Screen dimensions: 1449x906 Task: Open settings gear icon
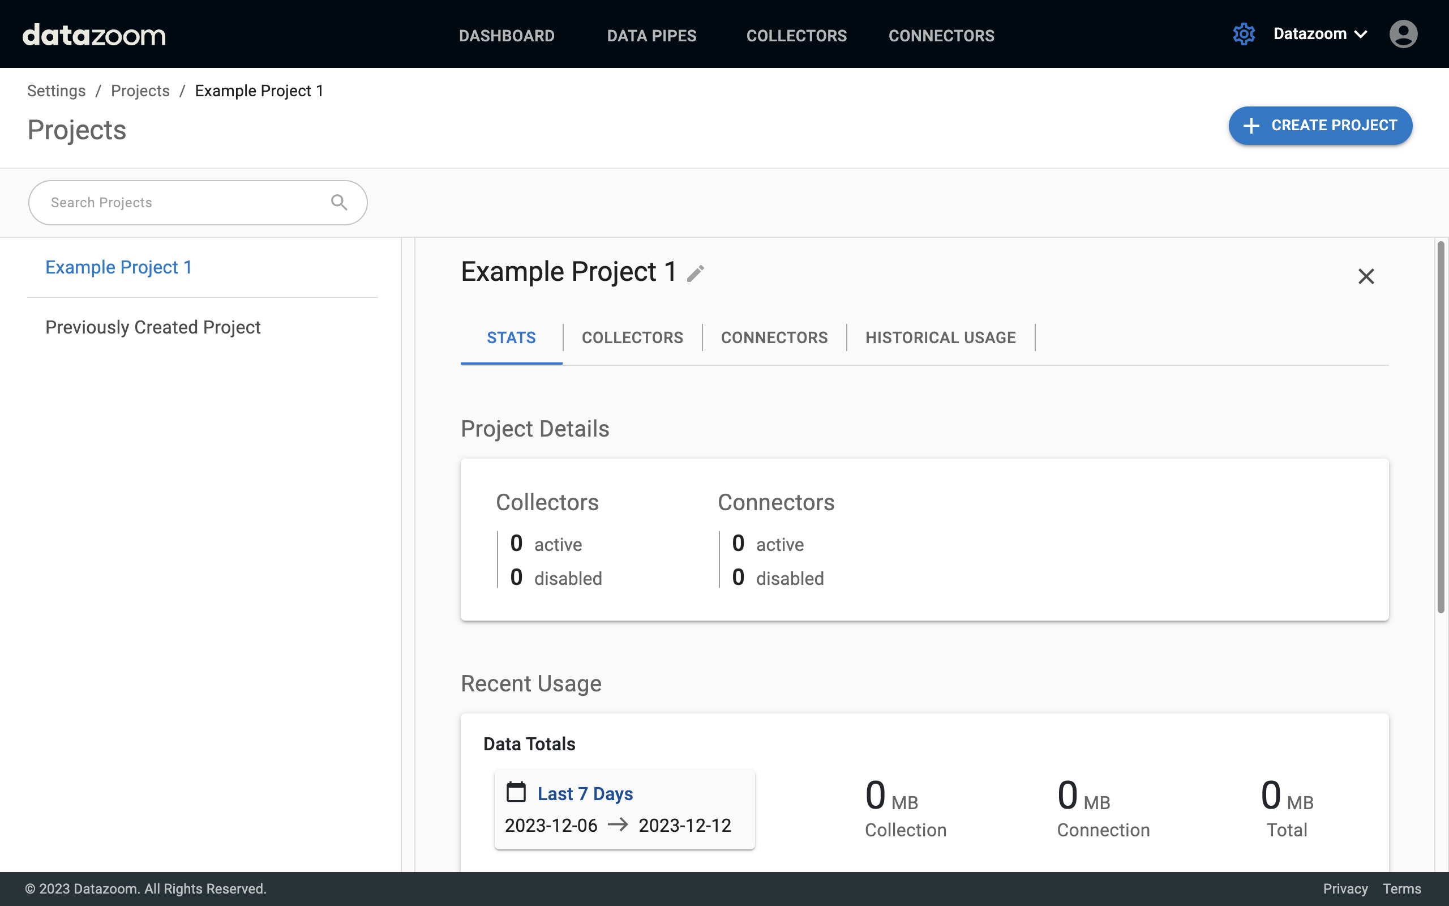(1244, 34)
